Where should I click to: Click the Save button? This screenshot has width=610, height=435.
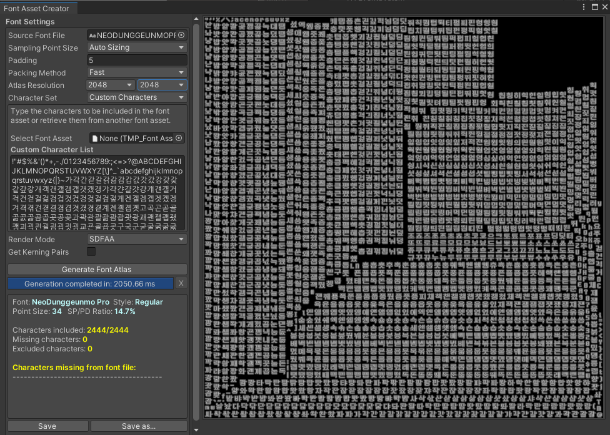[x=47, y=426]
